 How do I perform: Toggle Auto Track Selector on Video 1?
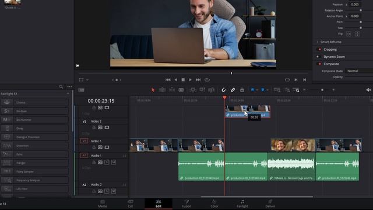(100, 147)
